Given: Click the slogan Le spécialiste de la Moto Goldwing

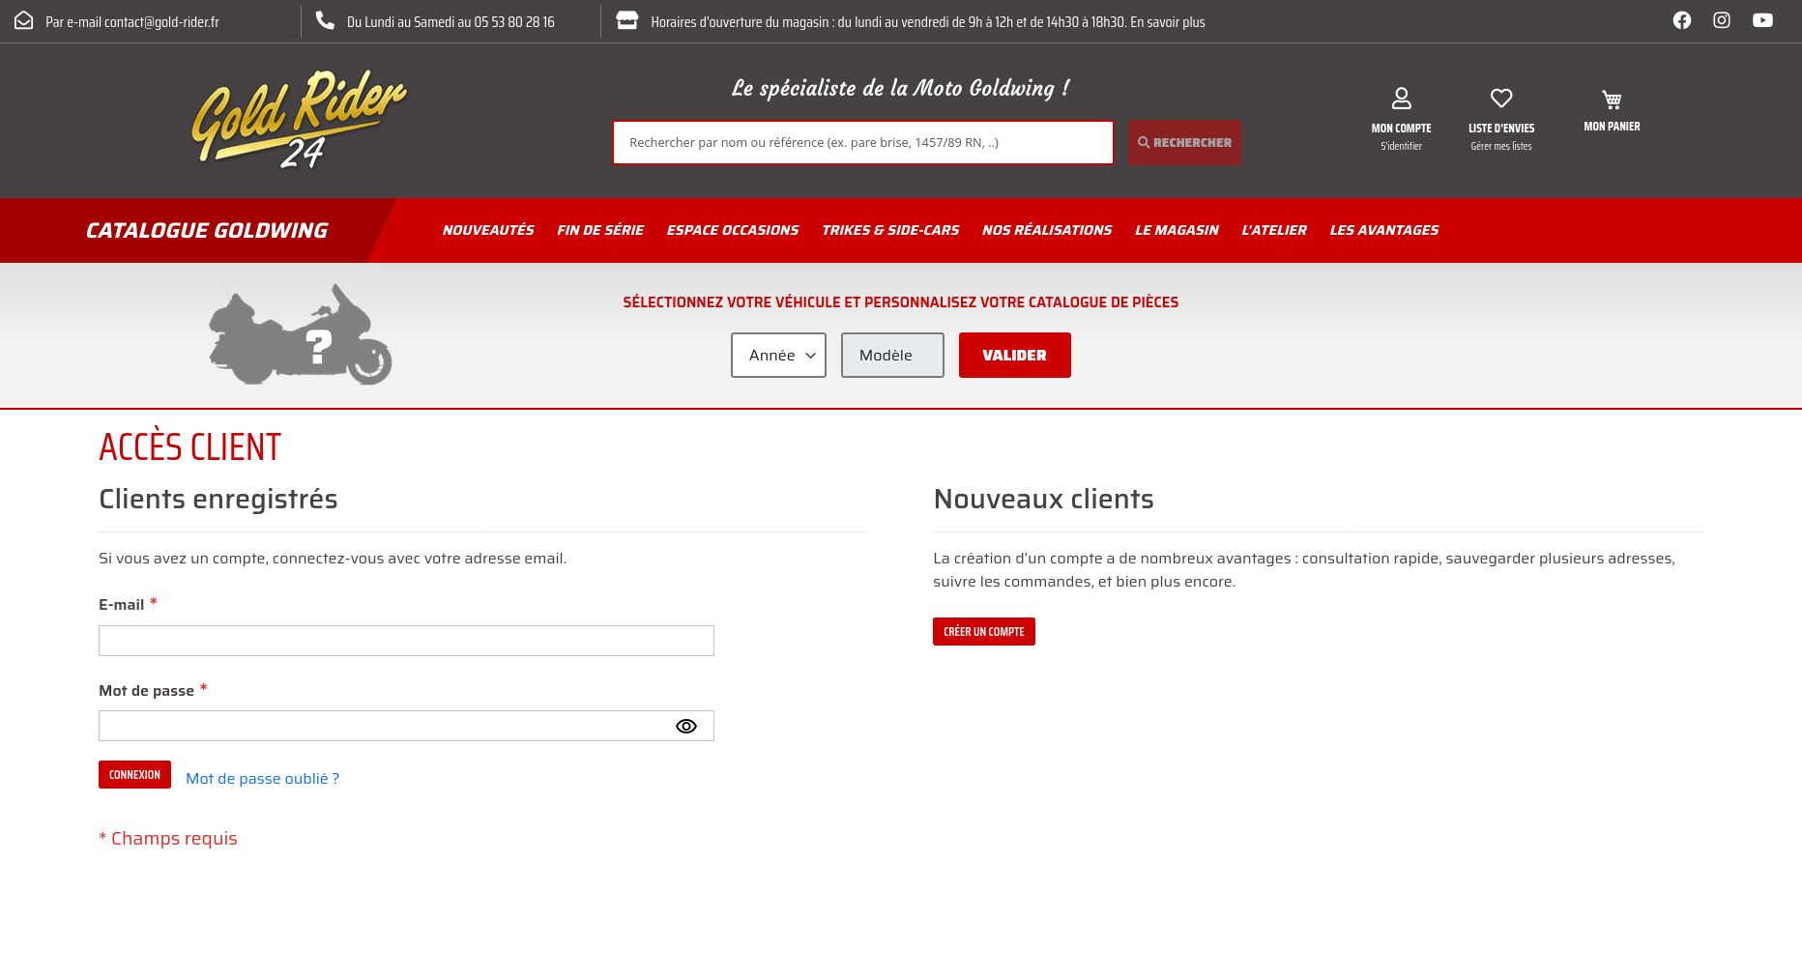Looking at the screenshot, I should pos(900,89).
